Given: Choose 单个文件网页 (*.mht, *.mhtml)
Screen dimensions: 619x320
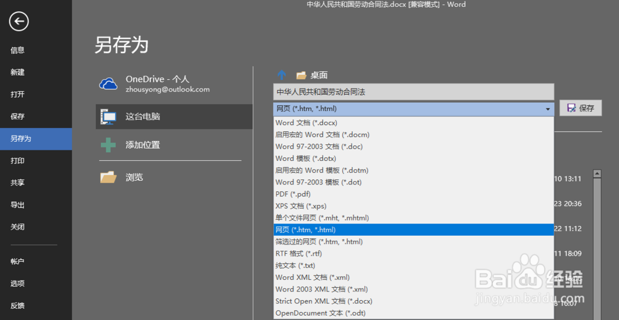Looking at the screenshot, I should point(413,217).
